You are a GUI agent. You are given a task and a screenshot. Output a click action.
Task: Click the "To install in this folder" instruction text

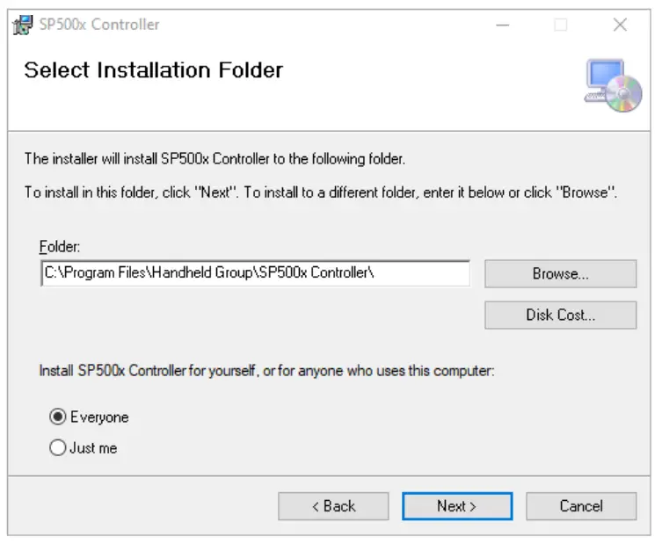(320, 192)
